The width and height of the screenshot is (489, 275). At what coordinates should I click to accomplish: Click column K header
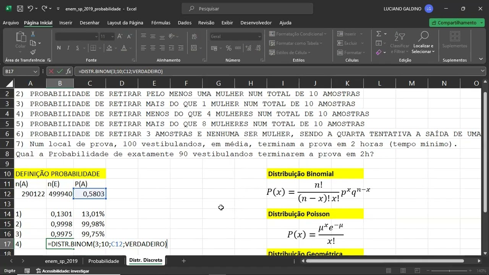click(x=347, y=83)
